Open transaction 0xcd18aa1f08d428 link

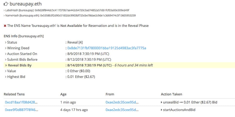pyautogui.click(x=21, y=102)
